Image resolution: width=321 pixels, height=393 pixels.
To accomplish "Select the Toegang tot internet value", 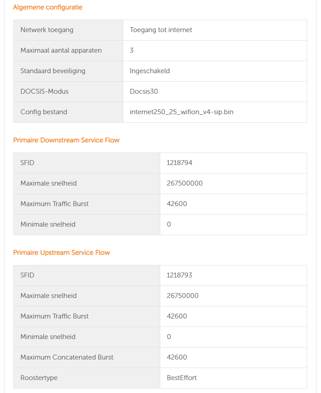I will (161, 30).
